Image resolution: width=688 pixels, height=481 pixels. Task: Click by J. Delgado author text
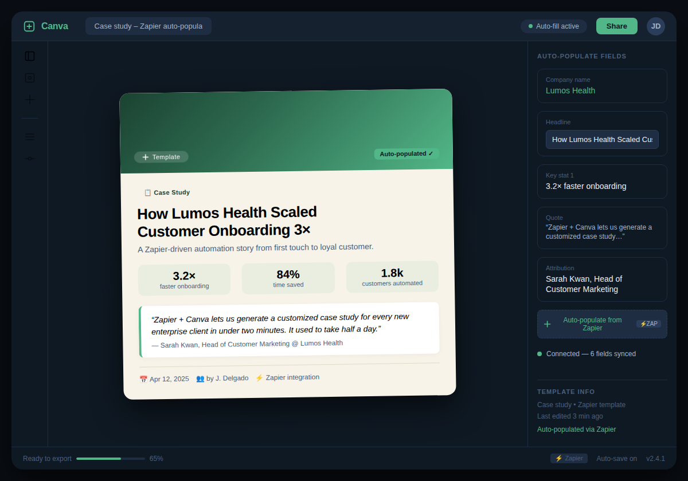(228, 378)
